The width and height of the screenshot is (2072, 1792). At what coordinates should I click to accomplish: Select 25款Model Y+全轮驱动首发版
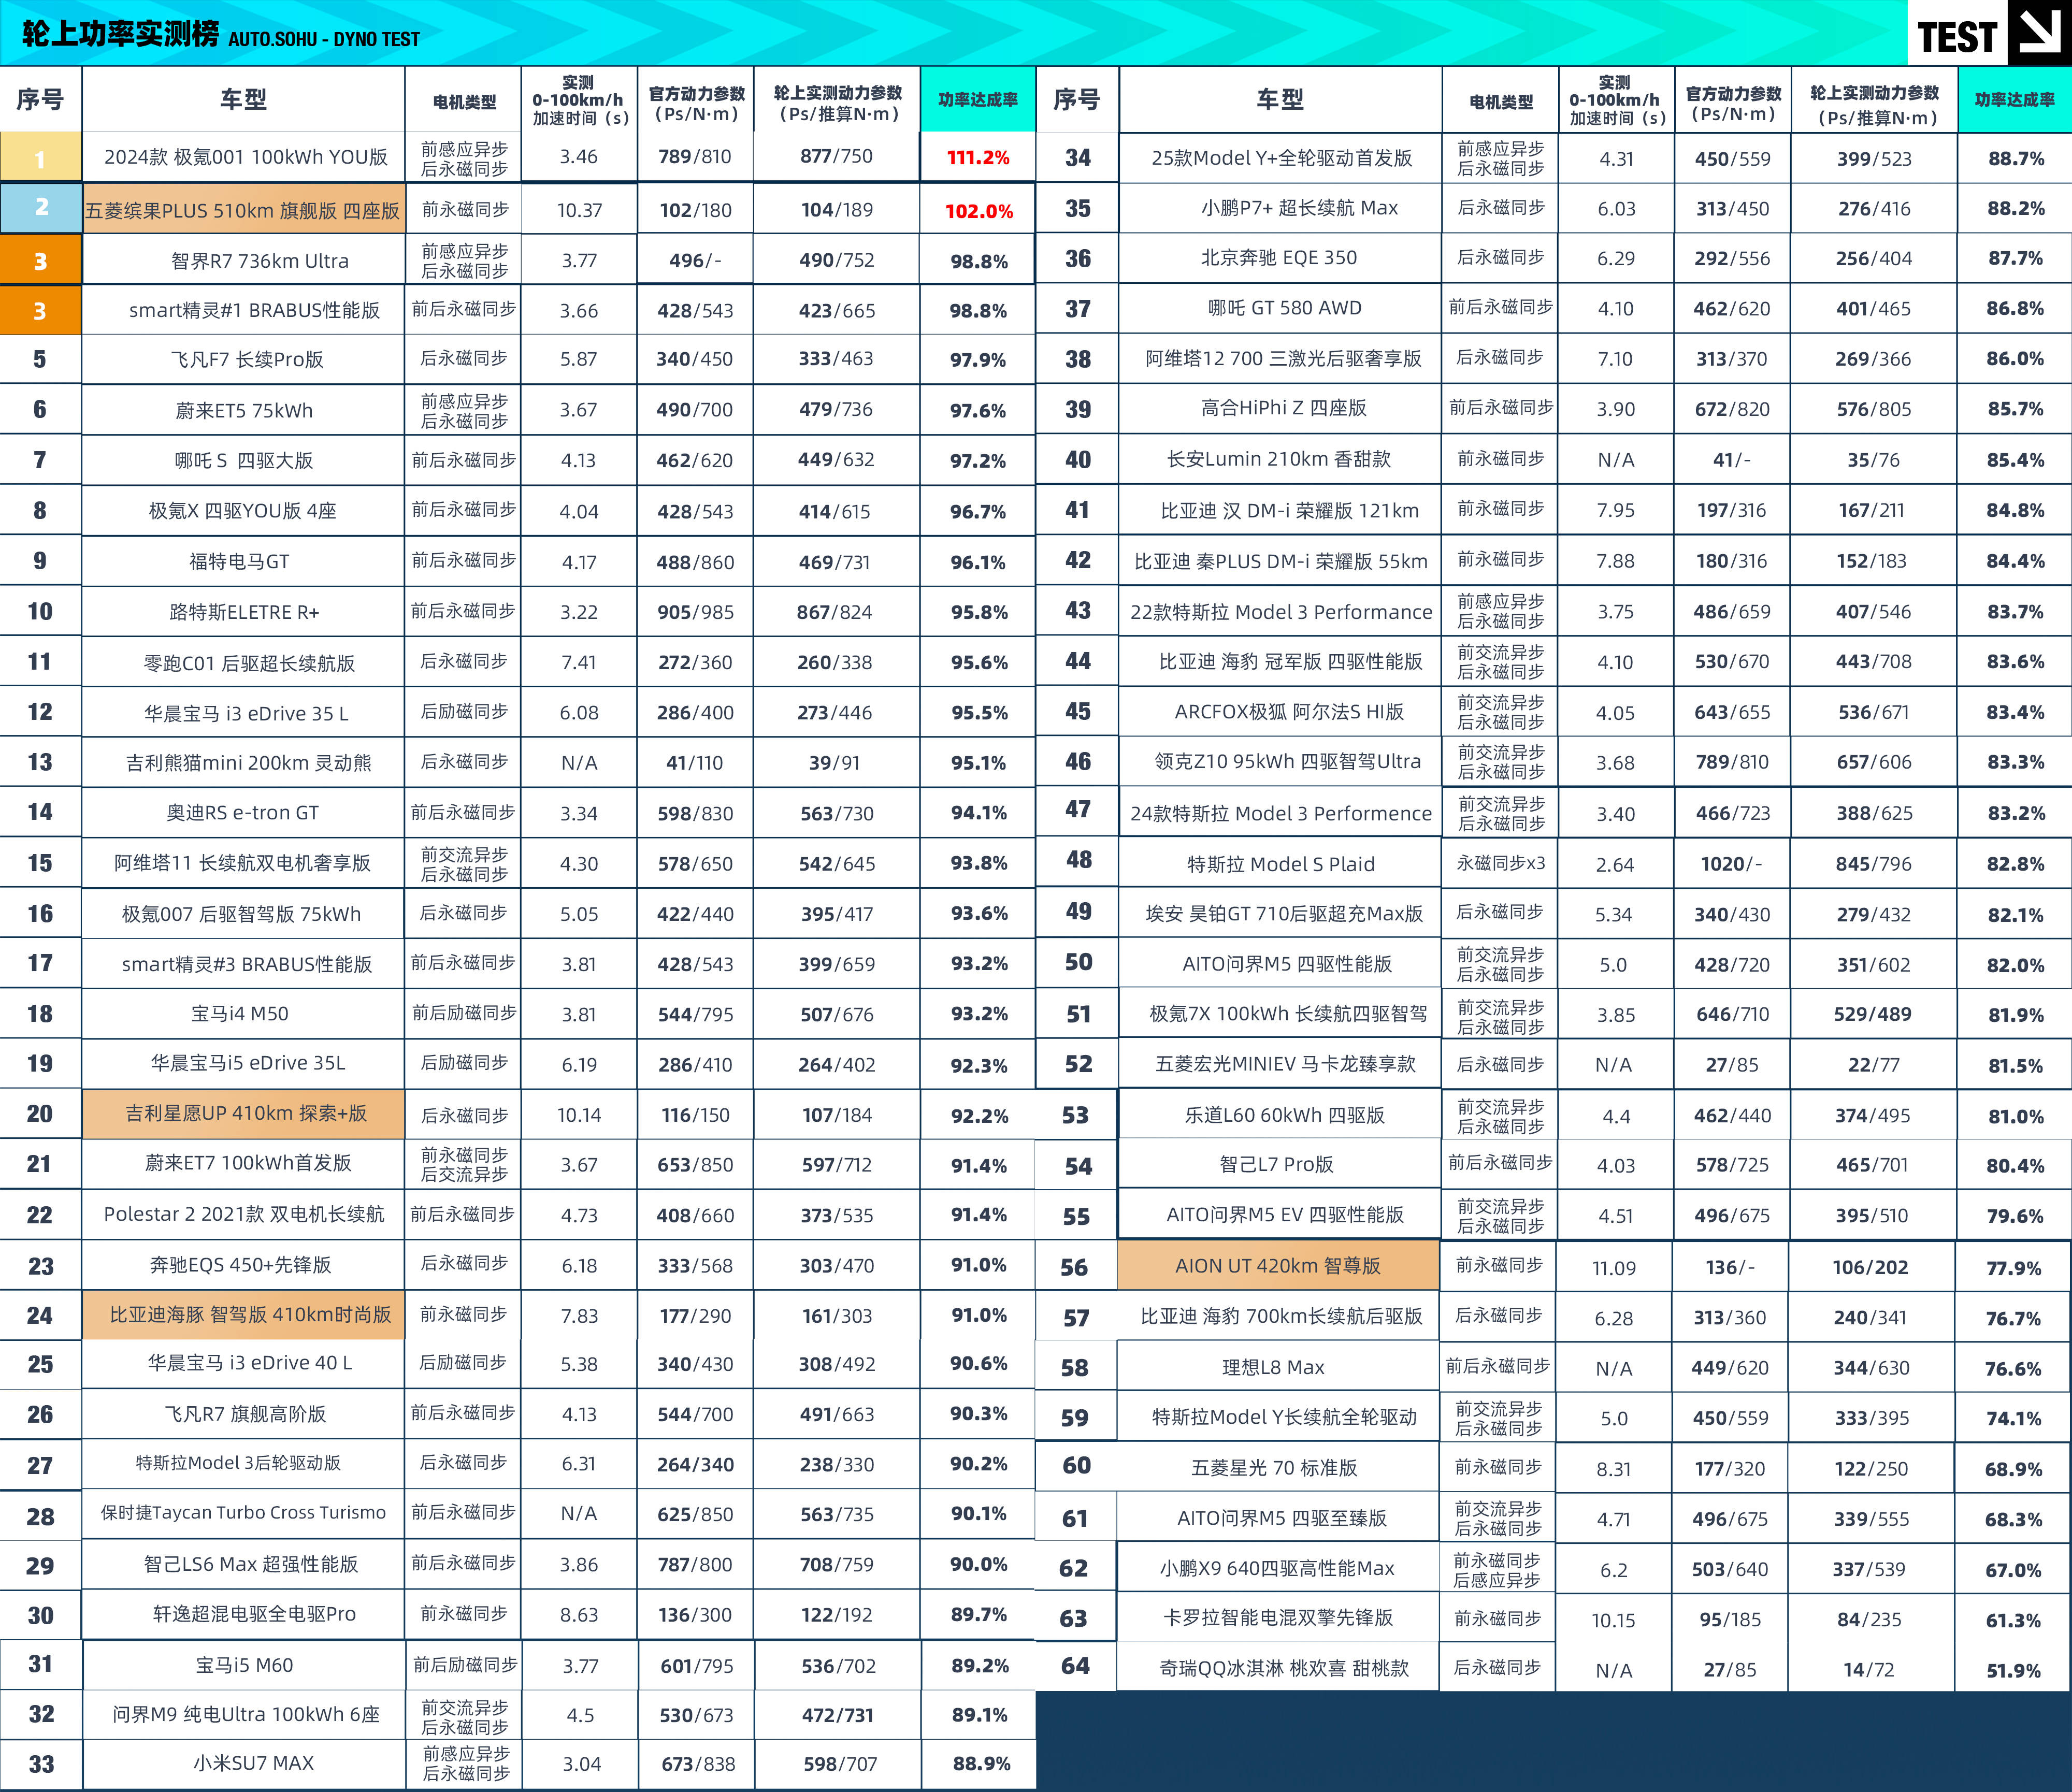point(1281,158)
